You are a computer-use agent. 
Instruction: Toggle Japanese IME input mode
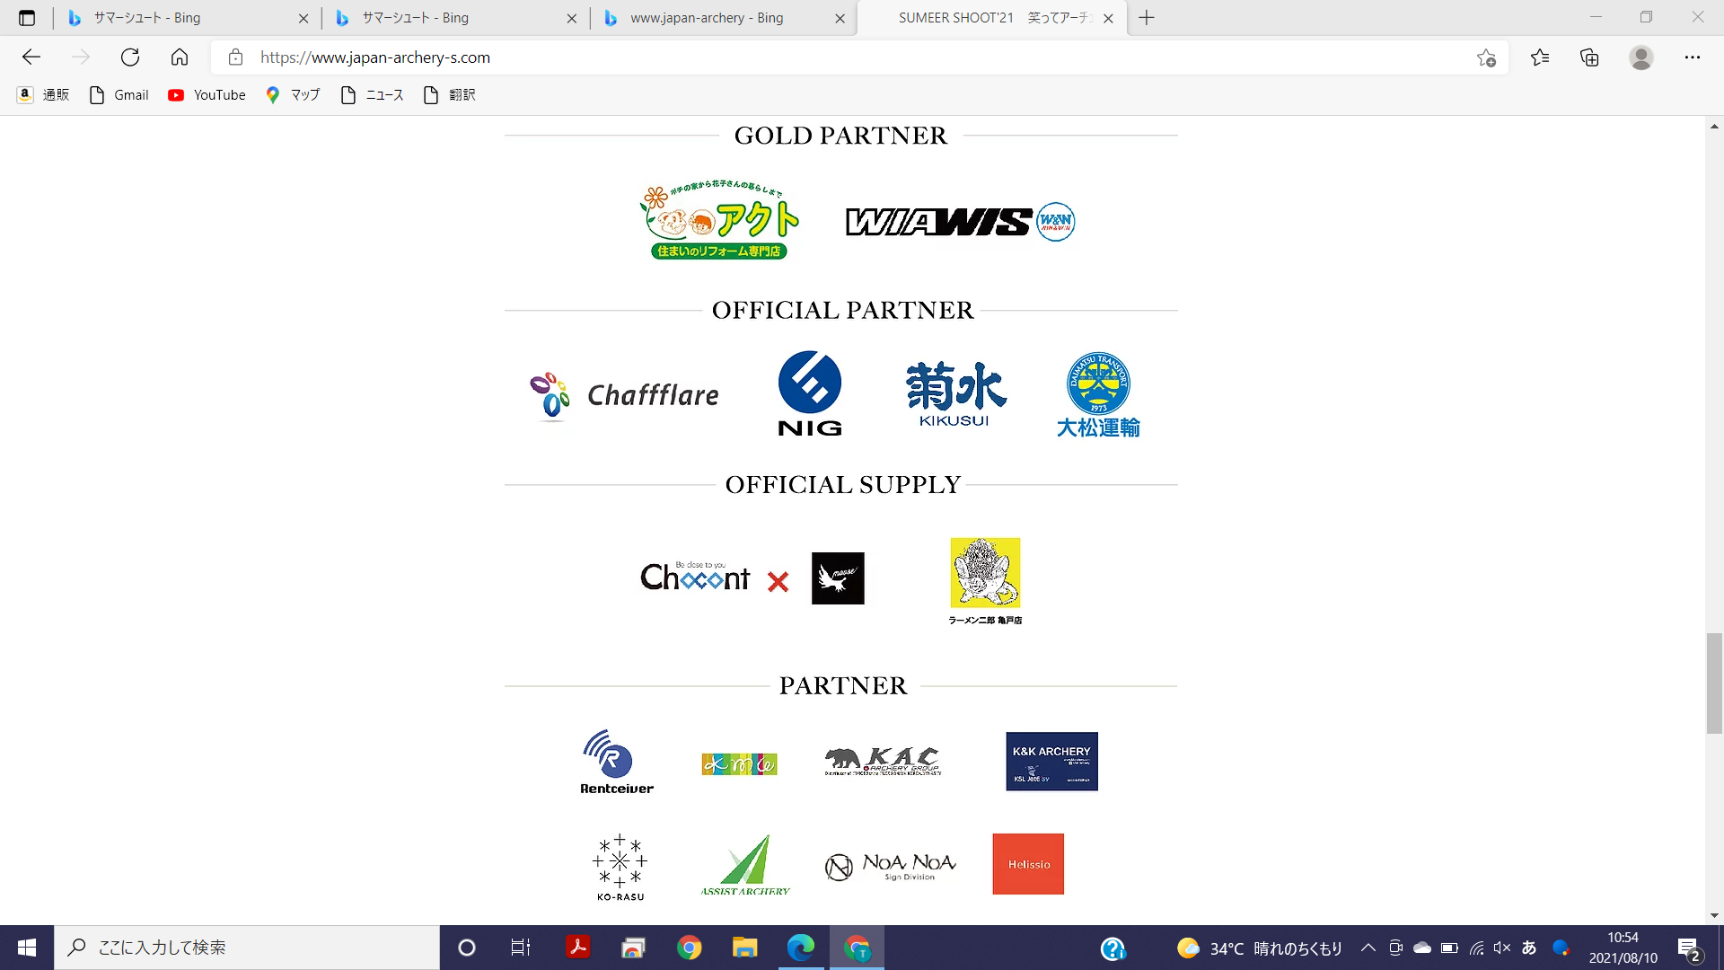click(1529, 948)
